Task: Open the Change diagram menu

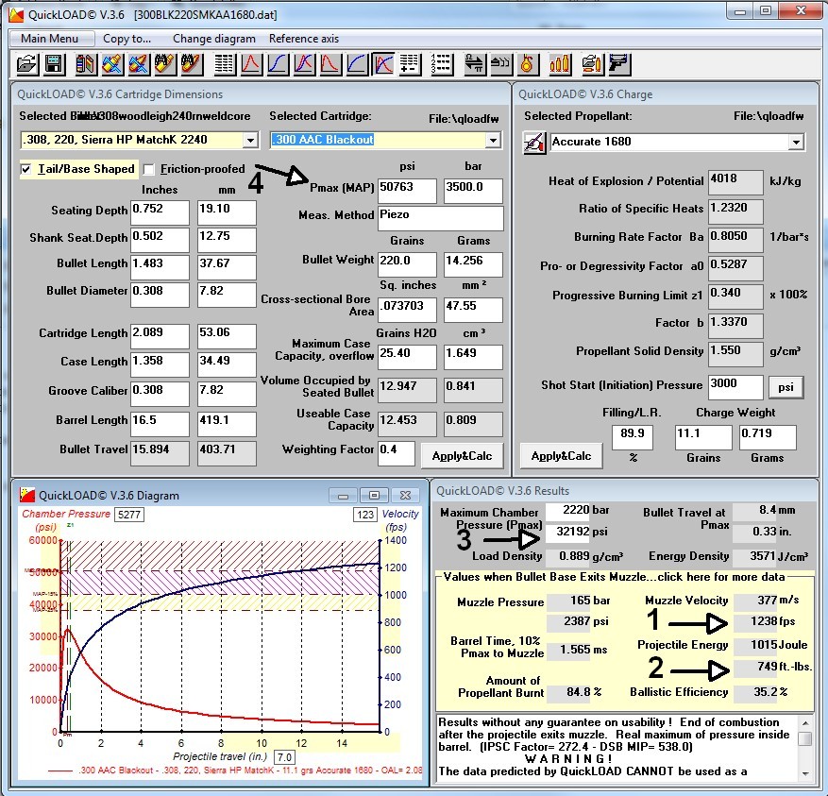Action: pyautogui.click(x=214, y=39)
